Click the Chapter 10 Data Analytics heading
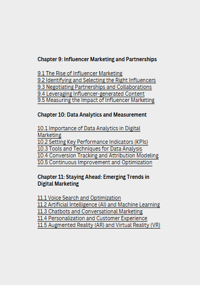 (x=92, y=115)
